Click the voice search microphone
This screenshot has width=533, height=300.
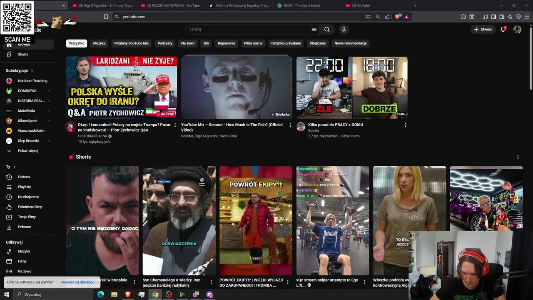[x=344, y=29]
